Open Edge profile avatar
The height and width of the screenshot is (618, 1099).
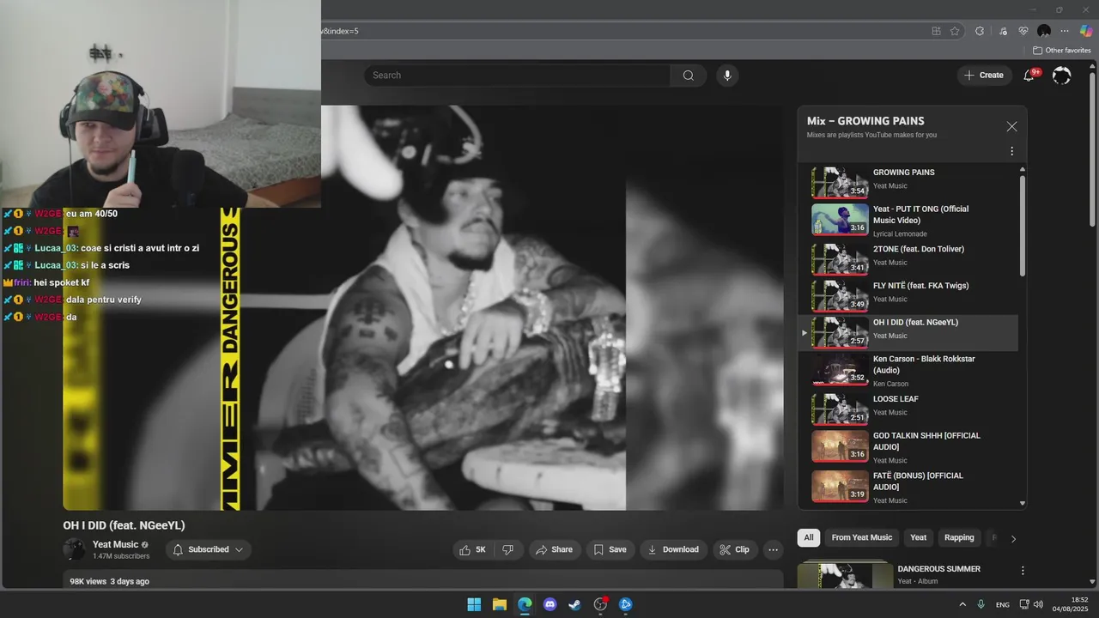[1044, 31]
